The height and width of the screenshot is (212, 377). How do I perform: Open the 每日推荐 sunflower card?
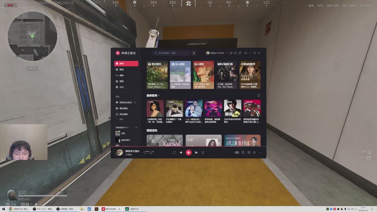tap(157, 75)
